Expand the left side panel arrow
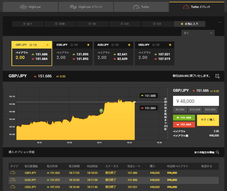This screenshot has height=191, width=227. 4,114
